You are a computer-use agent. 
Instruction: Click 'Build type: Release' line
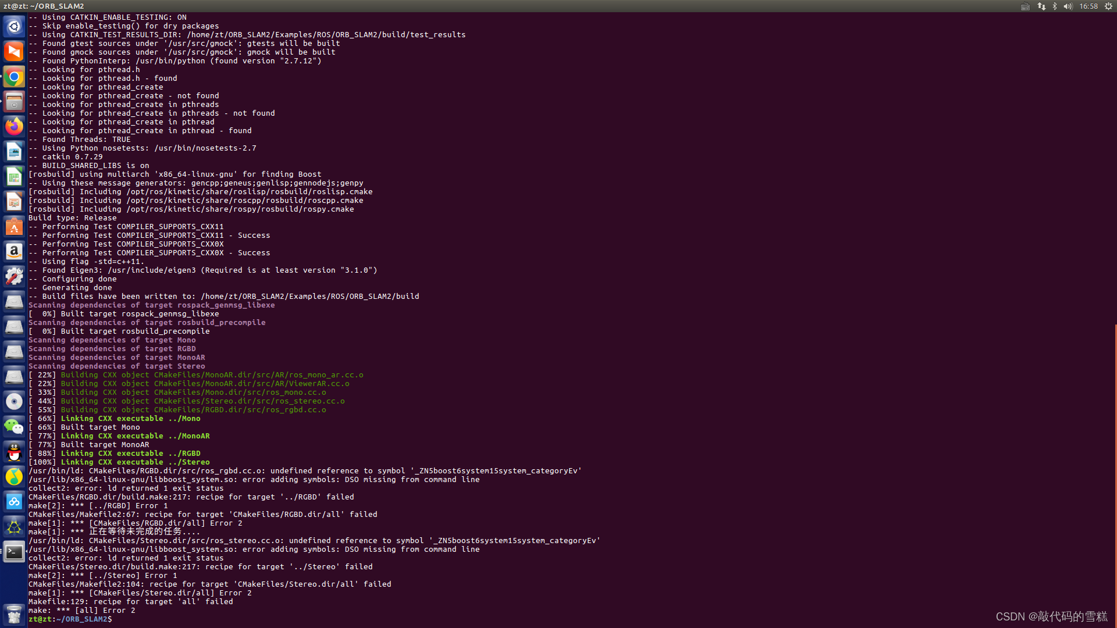tap(73, 218)
